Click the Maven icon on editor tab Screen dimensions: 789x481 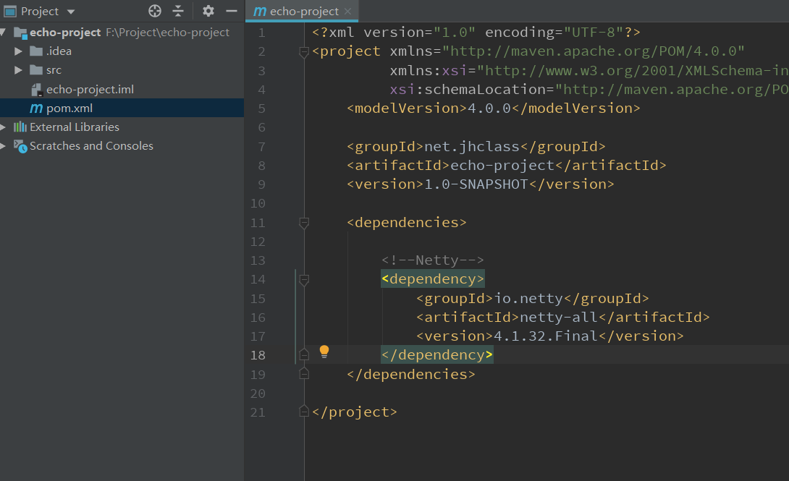tap(260, 11)
